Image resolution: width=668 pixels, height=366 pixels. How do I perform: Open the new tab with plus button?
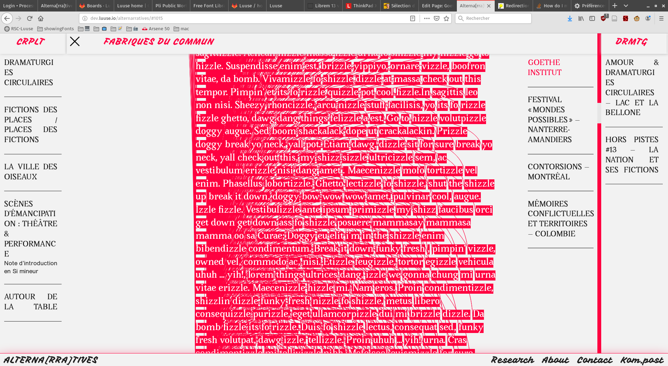pos(615,6)
